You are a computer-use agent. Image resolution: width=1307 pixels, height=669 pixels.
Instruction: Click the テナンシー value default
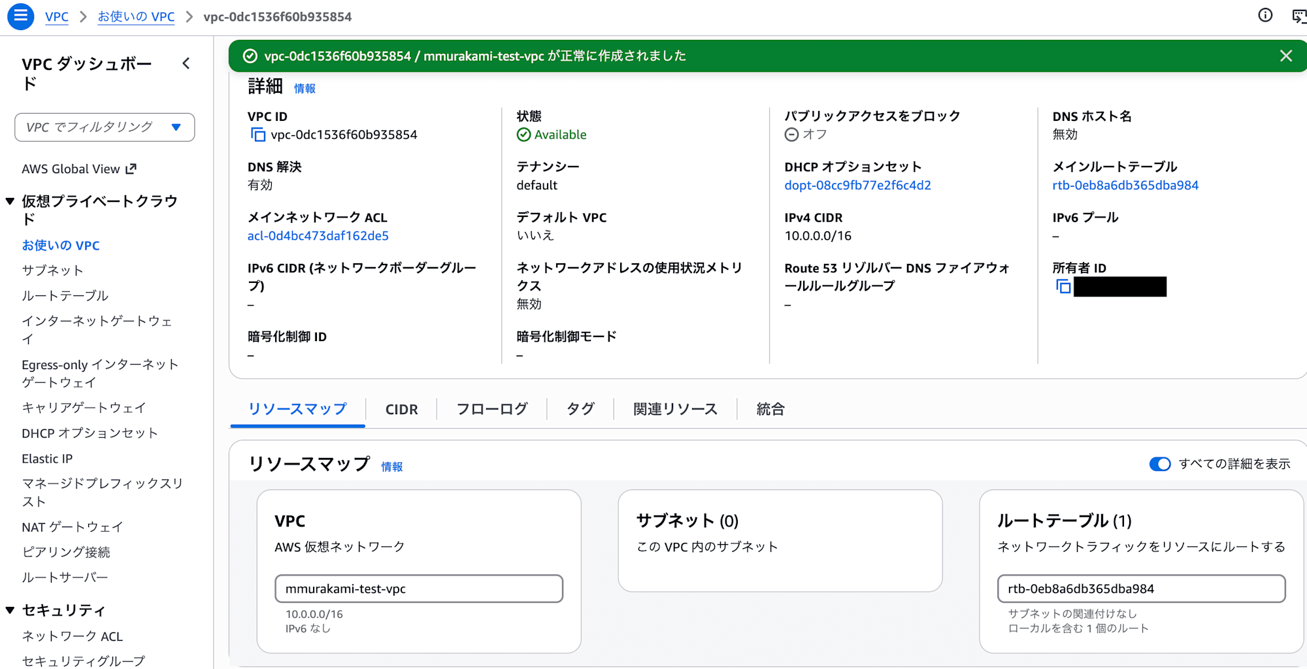click(x=537, y=186)
